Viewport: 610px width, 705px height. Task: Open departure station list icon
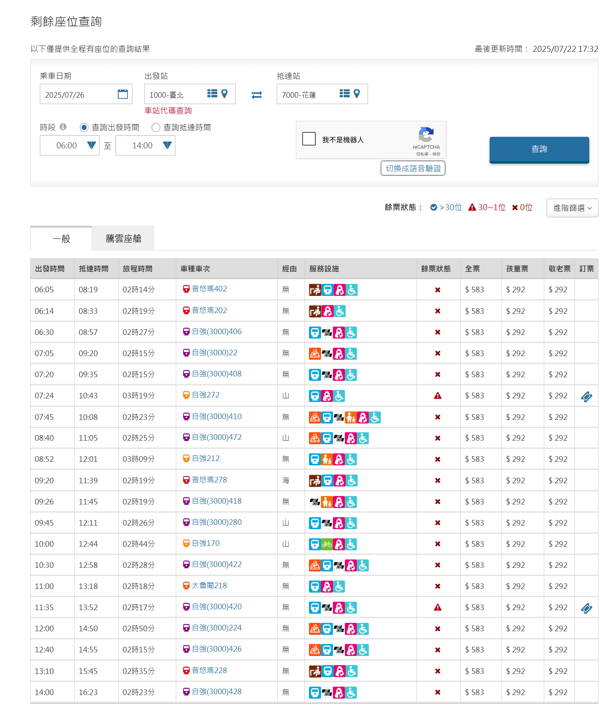coord(212,93)
